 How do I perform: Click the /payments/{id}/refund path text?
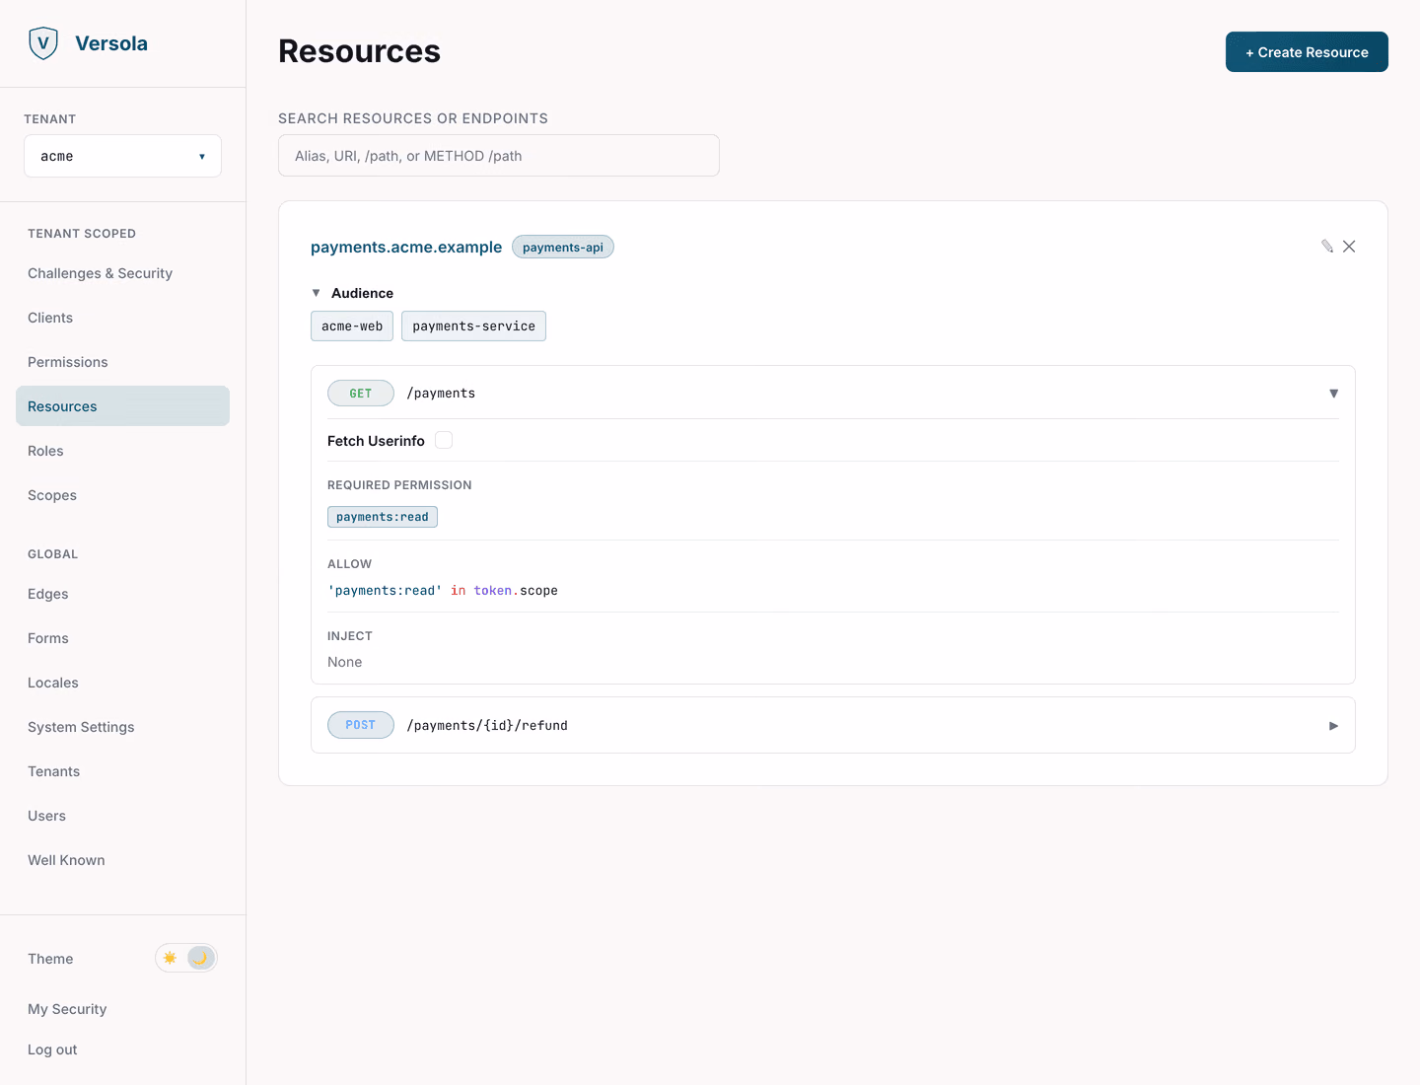pyautogui.click(x=487, y=725)
